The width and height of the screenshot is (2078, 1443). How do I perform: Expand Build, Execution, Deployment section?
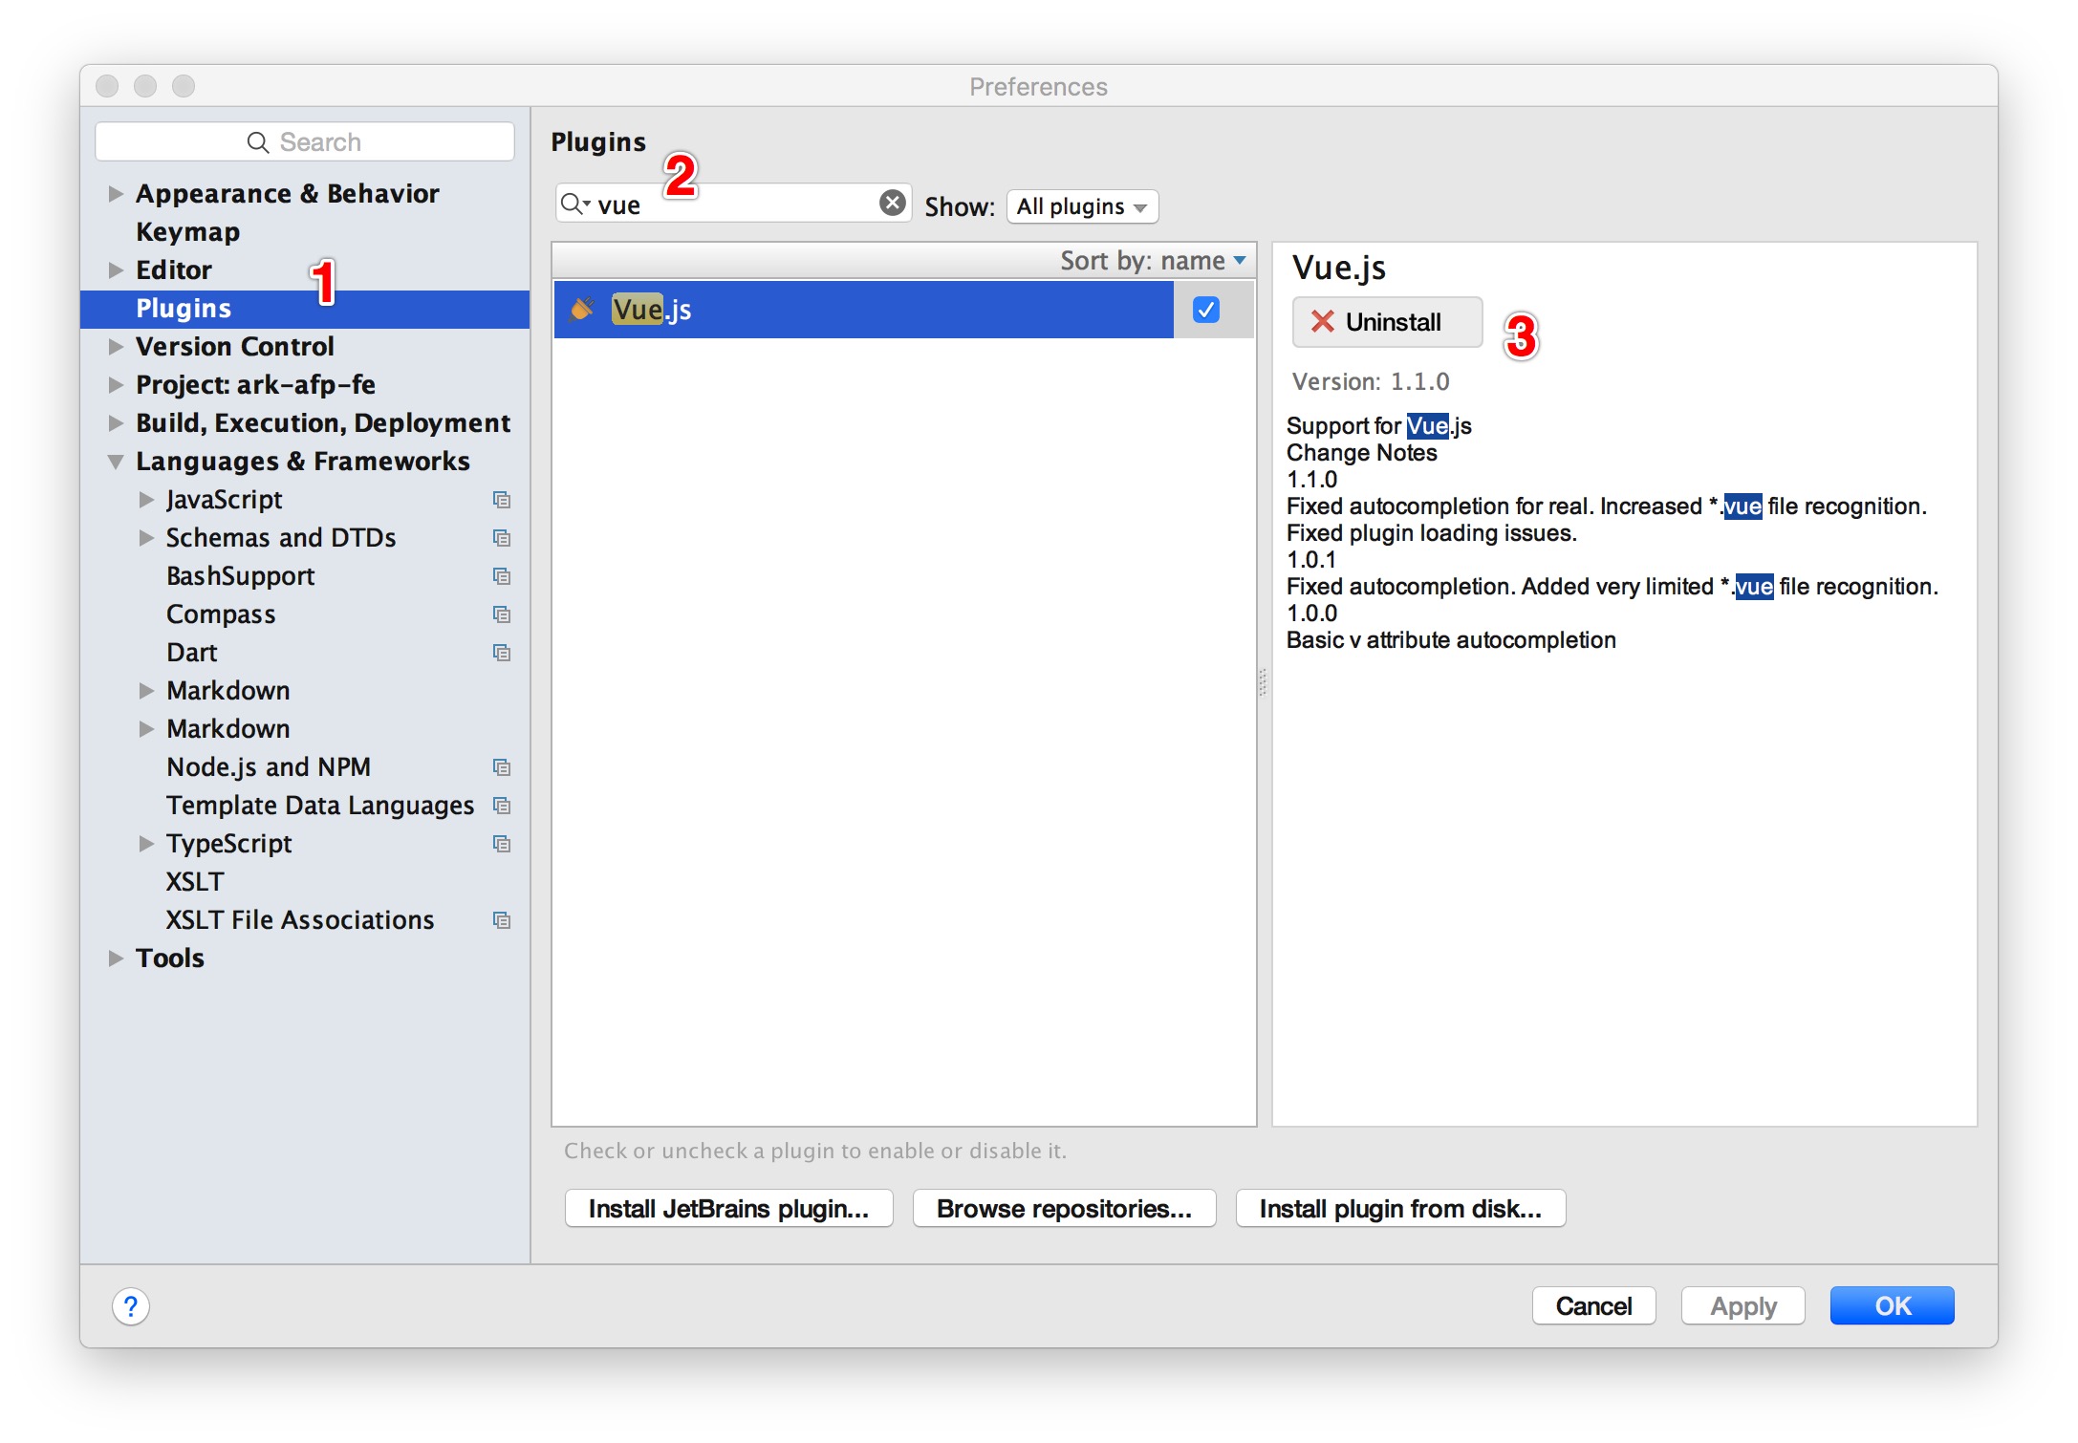point(116,423)
